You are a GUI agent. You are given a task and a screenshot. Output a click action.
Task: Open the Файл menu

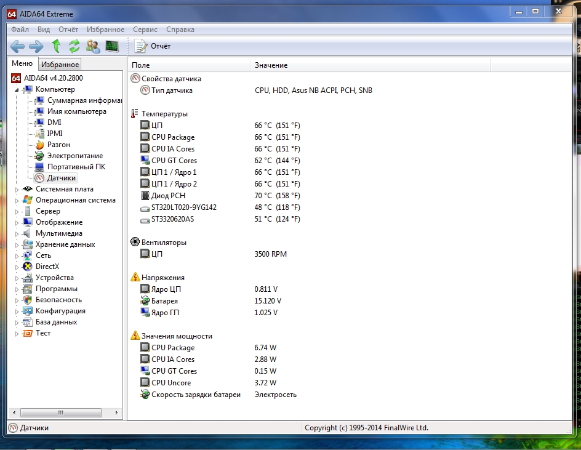pyautogui.click(x=20, y=30)
